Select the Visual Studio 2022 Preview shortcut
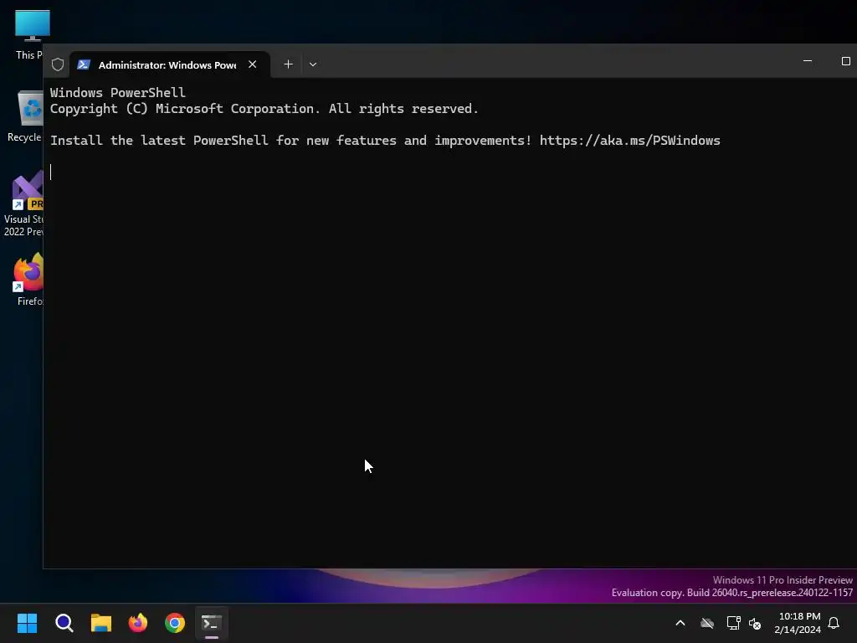Screen dimensions: 857x643 (23, 203)
